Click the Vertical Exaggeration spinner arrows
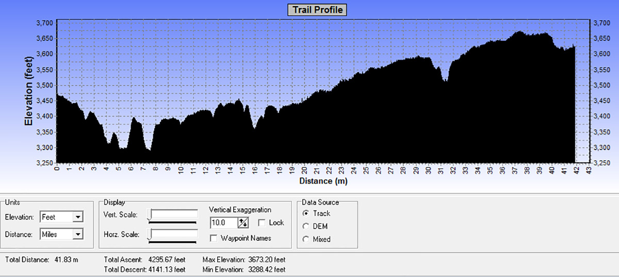The width and height of the screenshot is (619, 277). tap(243, 223)
